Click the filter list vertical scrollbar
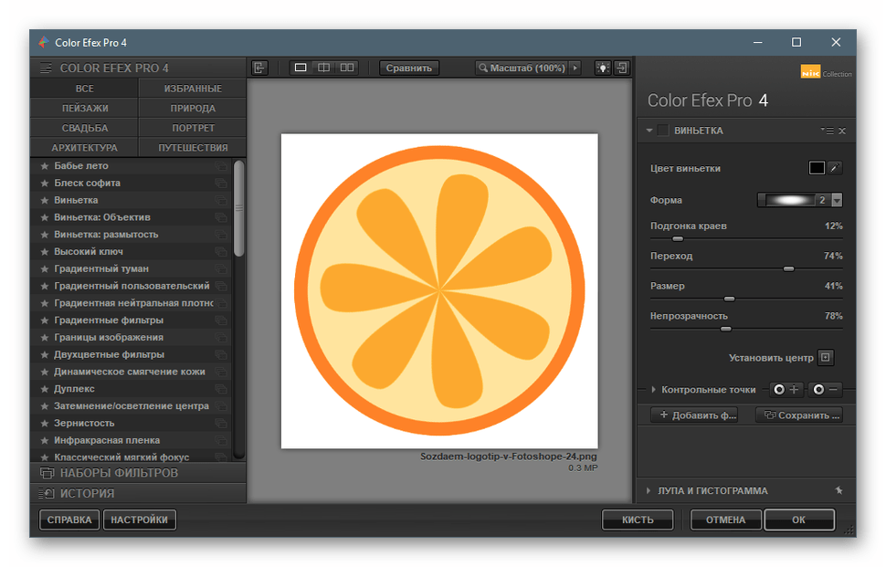The height and width of the screenshot is (567, 886). click(239, 208)
